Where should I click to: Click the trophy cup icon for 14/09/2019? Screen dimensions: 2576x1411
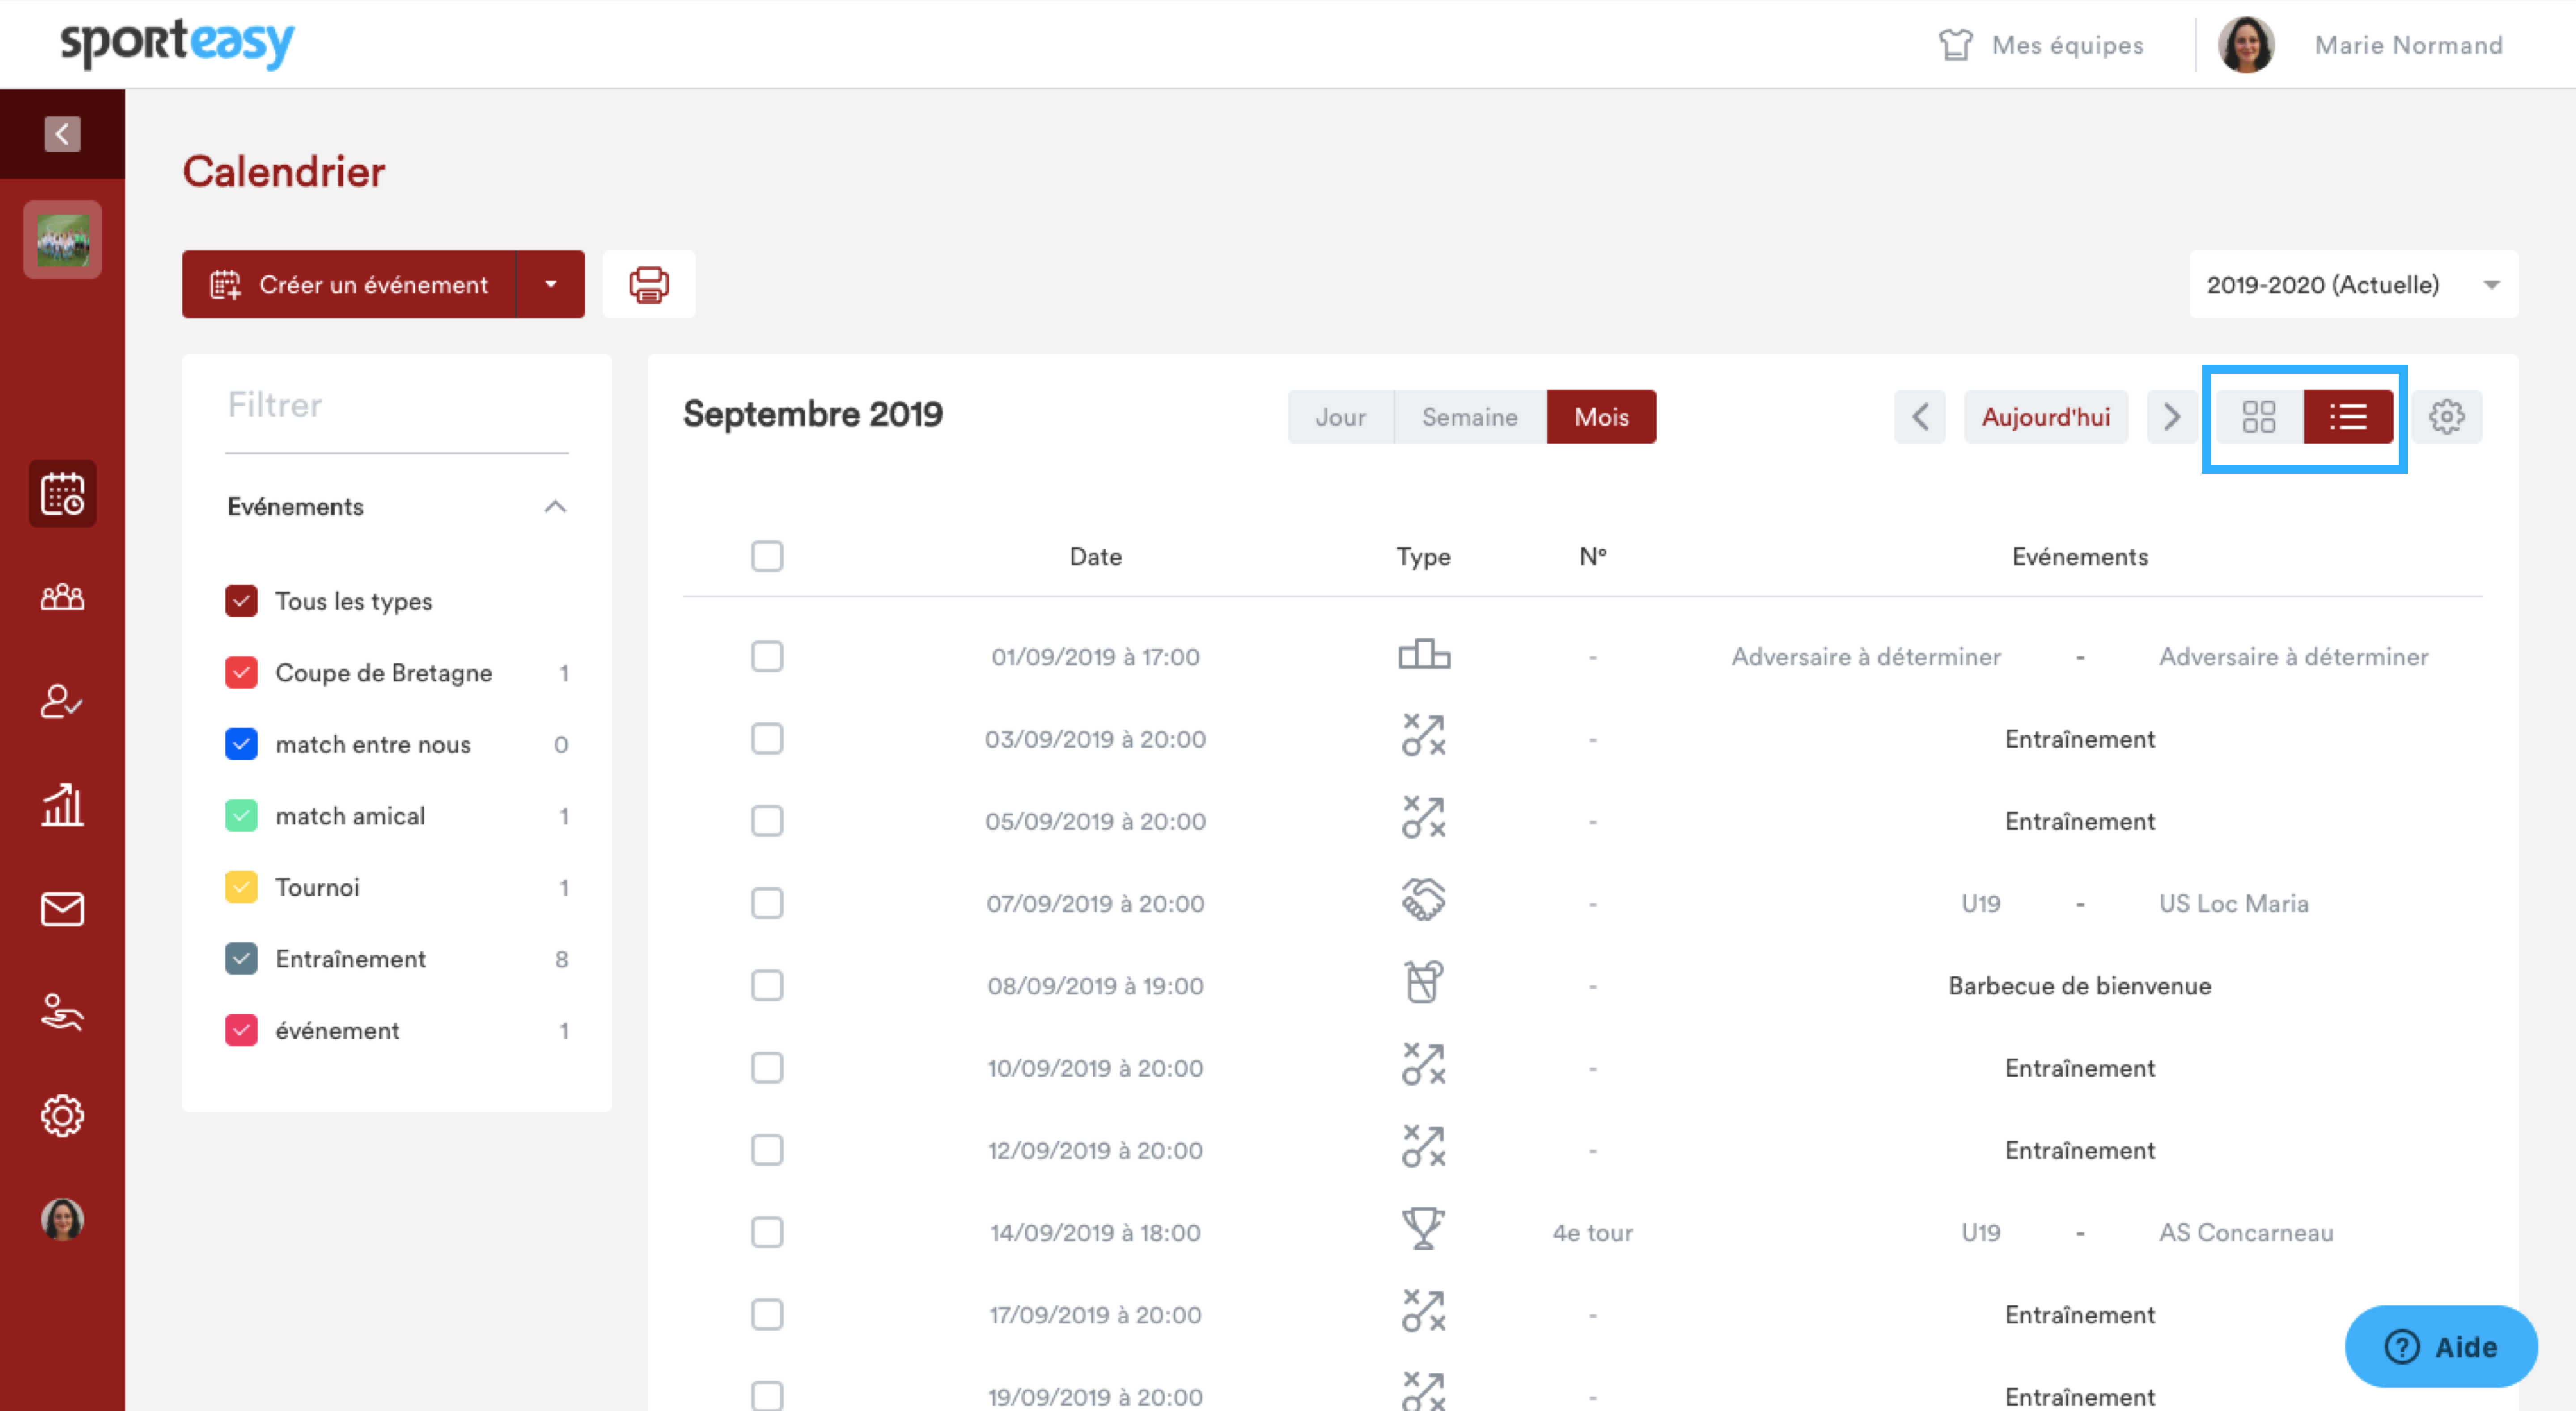1424,1229
